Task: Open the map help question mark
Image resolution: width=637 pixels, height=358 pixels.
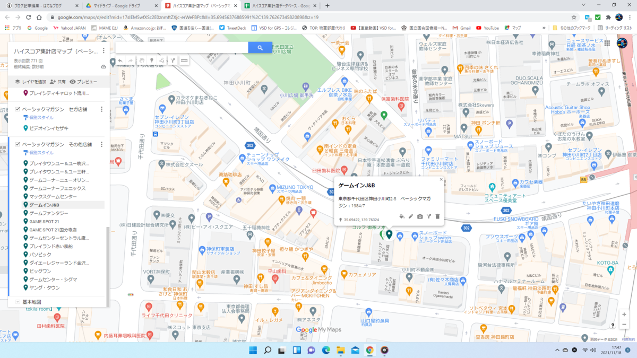Action: tap(613, 326)
